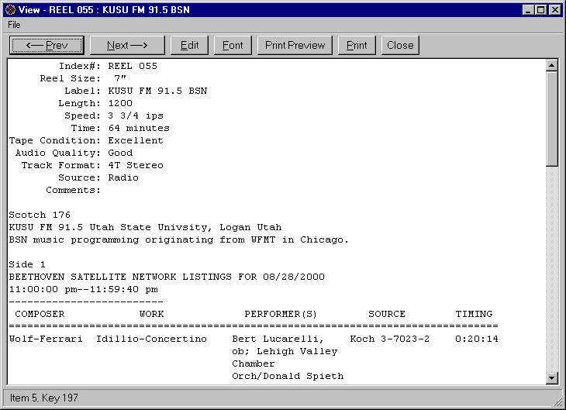Click the audio quality value 'Good'
This screenshot has height=410, width=566.
pyautogui.click(x=120, y=153)
